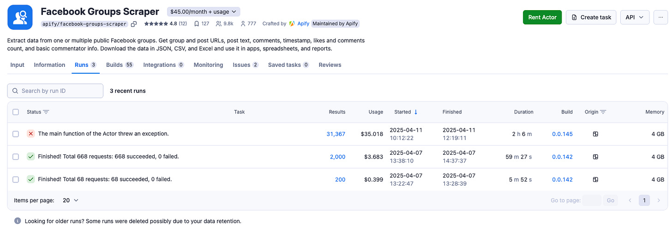Viewport: 672px width, 234px height.
Task: Open build 0.0.142 of the 59 m run
Action: click(562, 157)
